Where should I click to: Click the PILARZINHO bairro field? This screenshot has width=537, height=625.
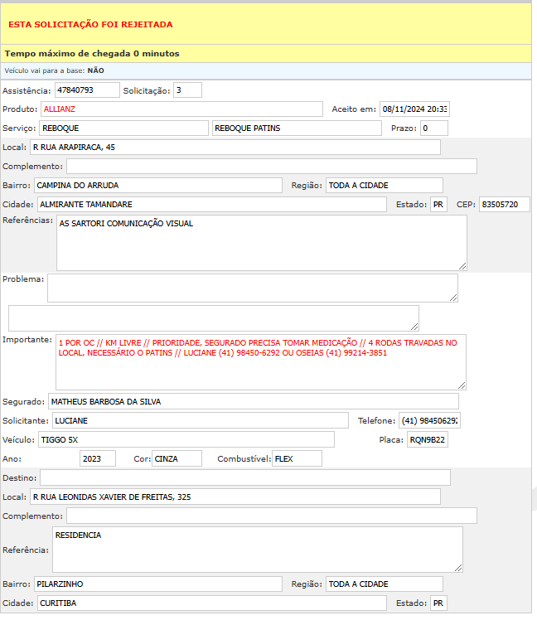click(x=157, y=584)
